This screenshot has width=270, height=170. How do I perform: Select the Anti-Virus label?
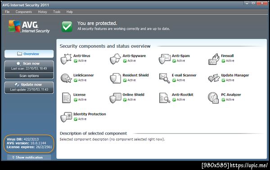click(x=82, y=56)
